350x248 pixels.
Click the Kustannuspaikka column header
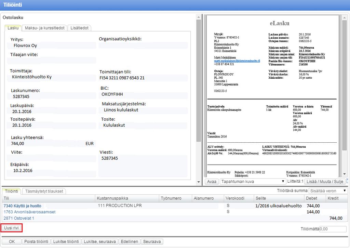[127, 198]
